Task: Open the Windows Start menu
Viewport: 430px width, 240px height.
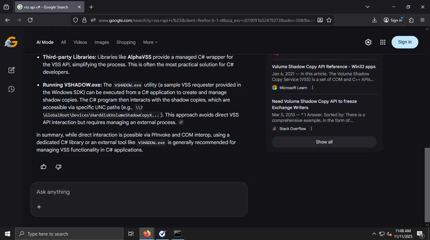Action: (x=7, y=234)
